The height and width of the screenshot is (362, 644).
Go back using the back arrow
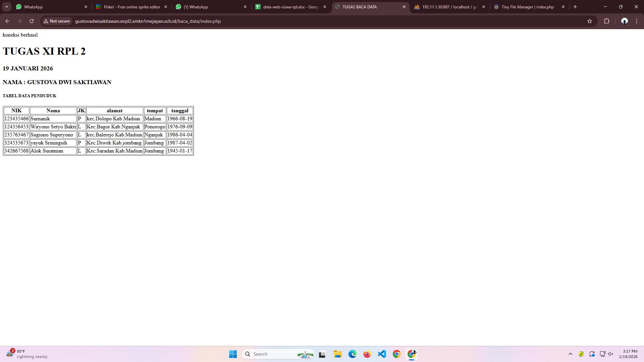[7, 21]
